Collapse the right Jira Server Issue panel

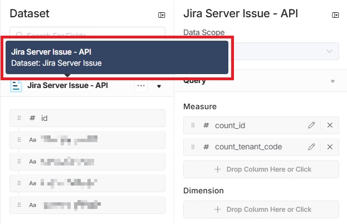click(x=335, y=15)
